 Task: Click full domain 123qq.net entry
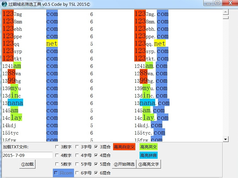(x=150, y=44)
